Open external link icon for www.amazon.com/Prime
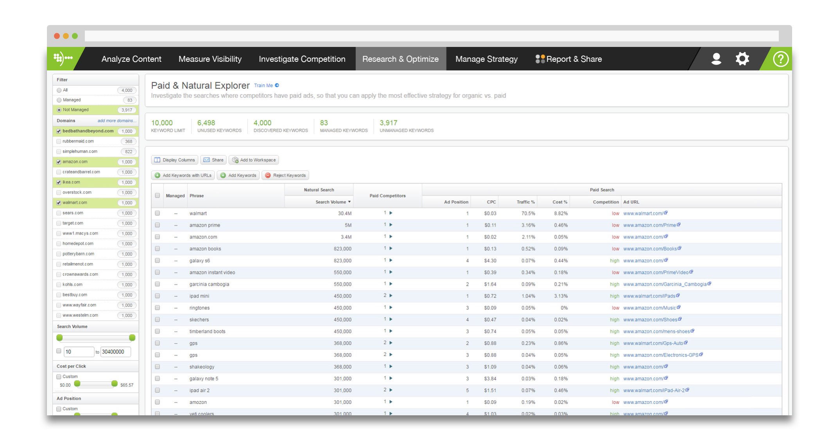The height and width of the screenshot is (438, 839). click(679, 224)
